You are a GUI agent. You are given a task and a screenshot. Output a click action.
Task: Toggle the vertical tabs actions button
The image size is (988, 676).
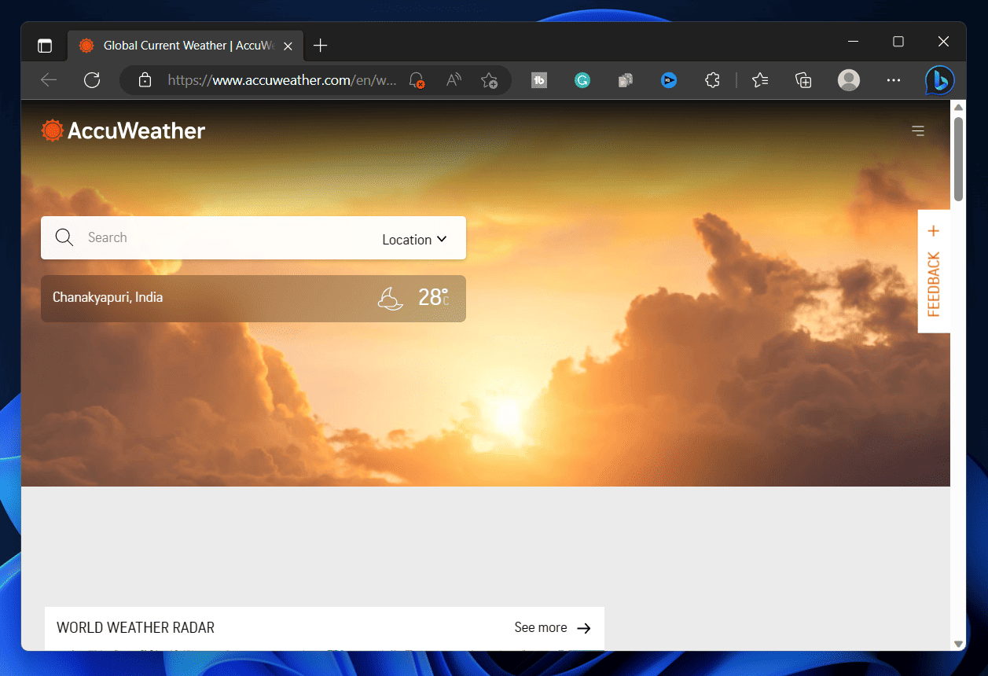tap(45, 46)
